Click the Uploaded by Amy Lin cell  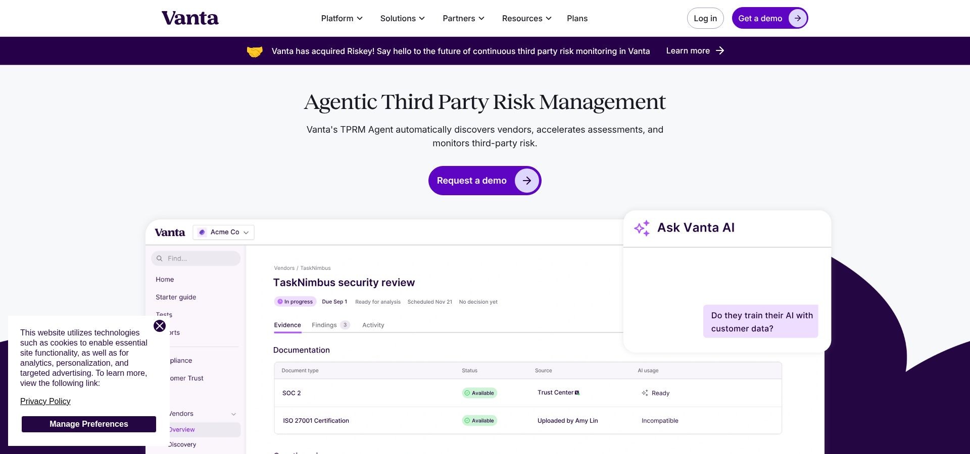567,421
